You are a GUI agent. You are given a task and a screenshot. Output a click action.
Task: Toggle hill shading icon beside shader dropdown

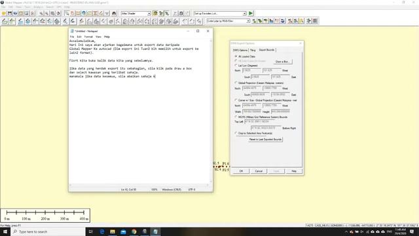tap(155, 13)
